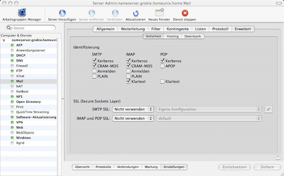The height and width of the screenshot is (176, 284).
Task: Enable SMTP Anmelden checkbox
Action: pyautogui.click(x=94, y=71)
